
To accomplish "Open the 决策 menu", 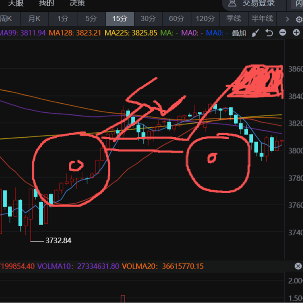I will pos(77,3).
